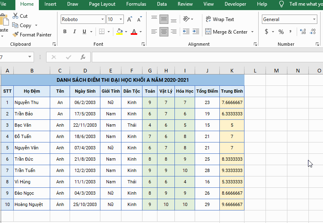Open the Review tab

[185, 4]
